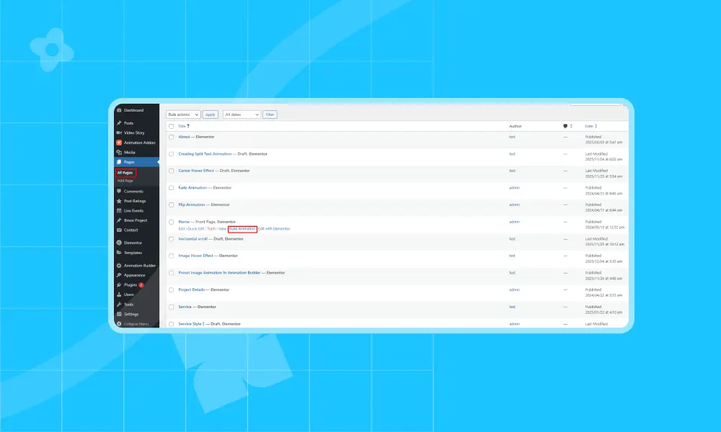Image resolution: width=721 pixels, height=432 pixels.
Task: Click the Elementor sidebar icon
Action: [119, 243]
